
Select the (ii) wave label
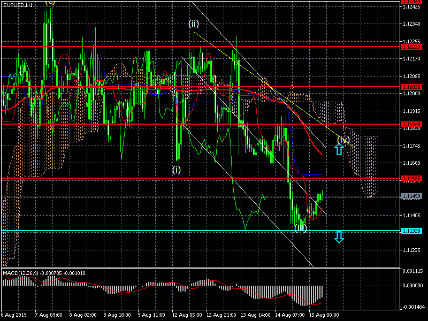194,24
